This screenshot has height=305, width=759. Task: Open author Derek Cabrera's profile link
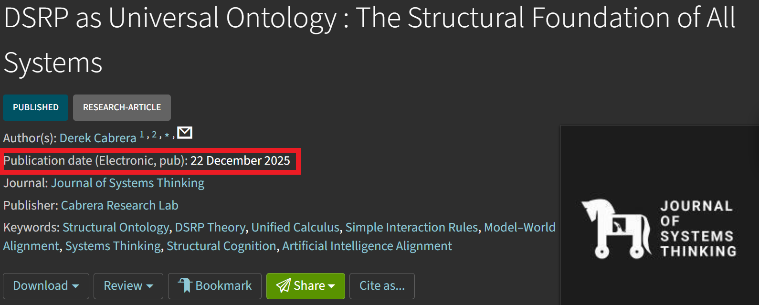pos(98,138)
